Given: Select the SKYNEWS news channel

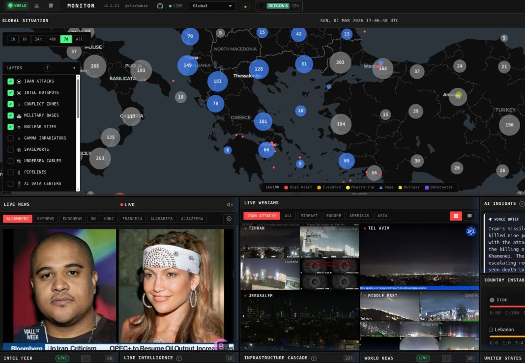Looking at the screenshot, I should pos(46,218).
